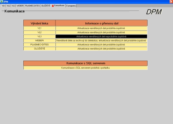Click the DPM logo at top right
The width and height of the screenshot is (173, 124).
coord(154,12)
